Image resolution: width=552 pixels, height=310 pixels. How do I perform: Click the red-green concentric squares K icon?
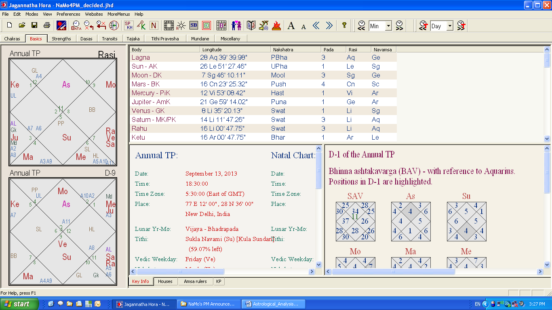[x=206, y=25]
